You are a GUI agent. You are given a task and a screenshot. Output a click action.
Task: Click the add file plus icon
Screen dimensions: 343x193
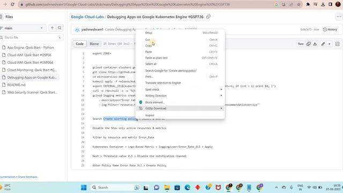52,28
